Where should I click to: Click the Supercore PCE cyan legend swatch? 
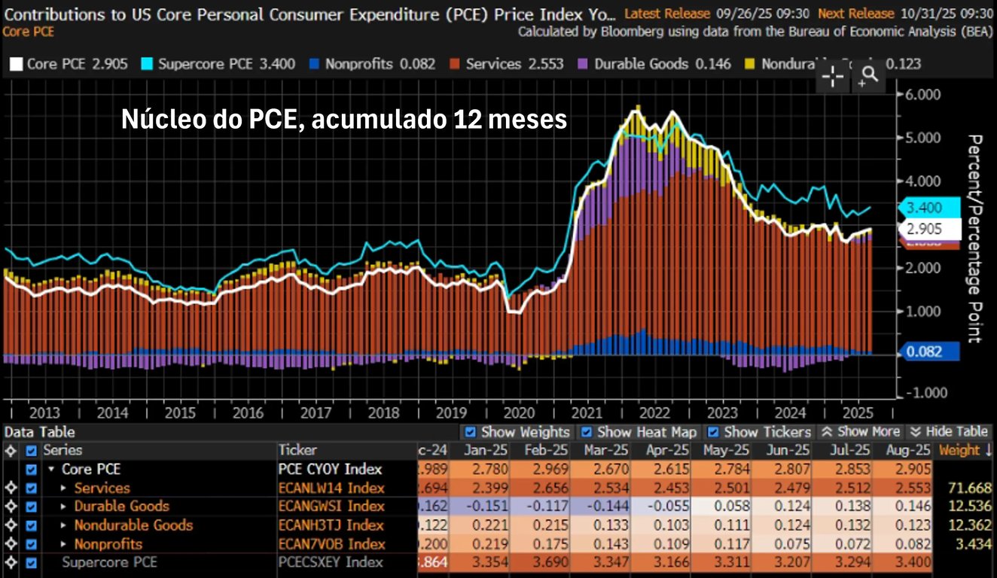[146, 64]
